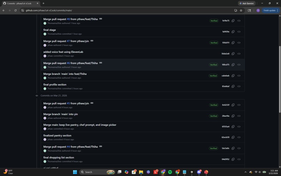Image resolution: width=281 pixels, height=176 pixels.
Task: Open 'final profile section' commit details
Action: [x=55, y=85]
